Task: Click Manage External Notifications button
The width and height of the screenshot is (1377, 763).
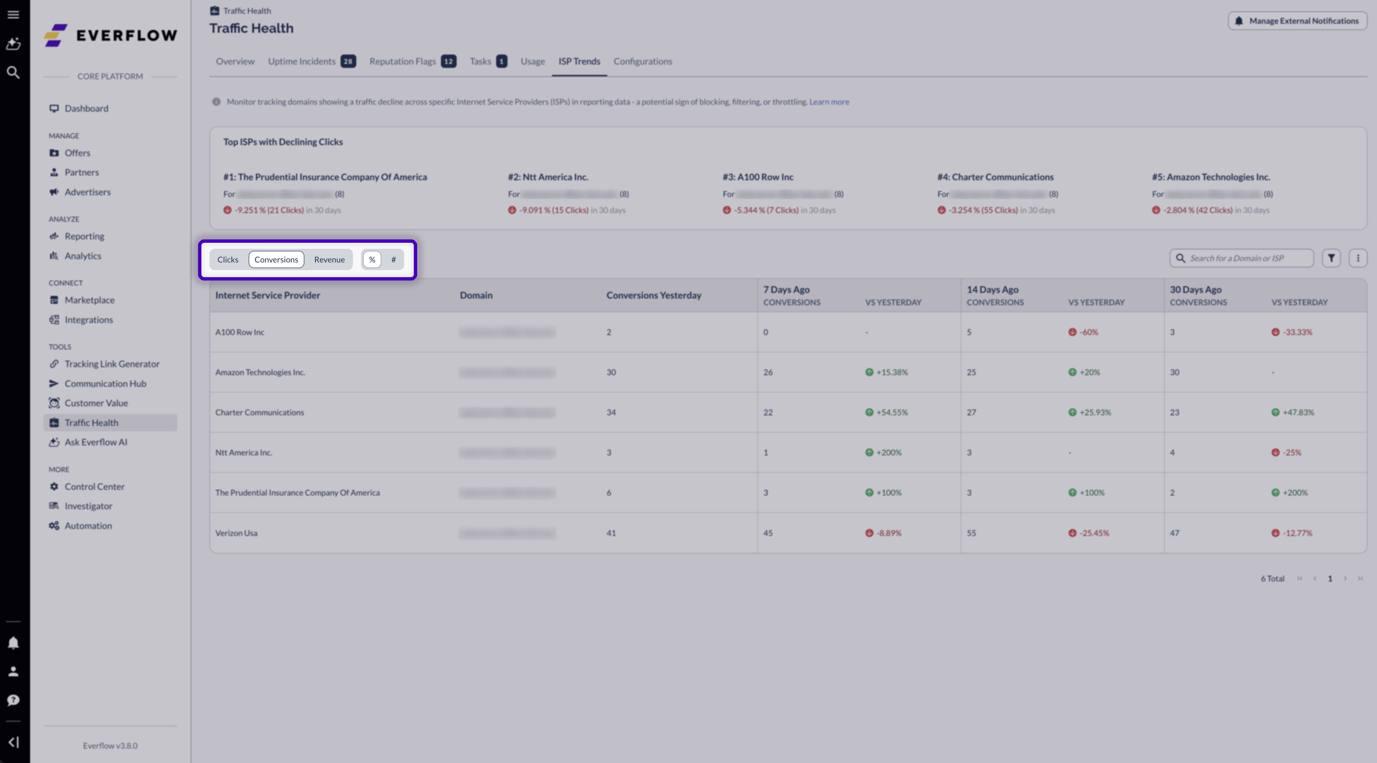Action: pyautogui.click(x=1297, y=21)
